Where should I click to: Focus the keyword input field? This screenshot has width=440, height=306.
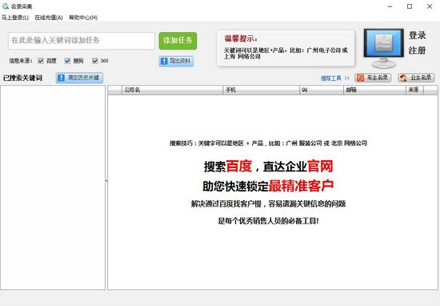82,41
